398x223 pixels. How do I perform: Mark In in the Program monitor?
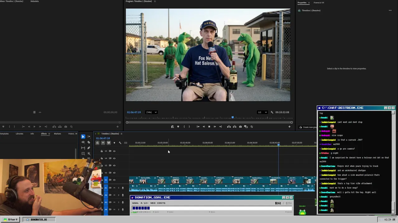(184, 126)
